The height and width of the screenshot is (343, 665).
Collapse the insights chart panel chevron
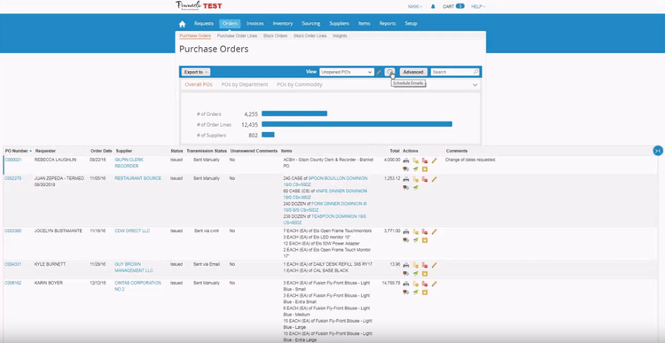(x=475, y=85)
